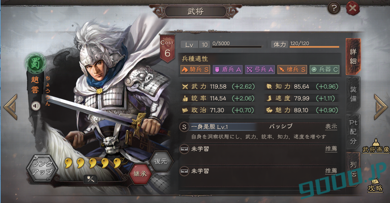Switch to the Pt配分 tab
This screenshot has height=203, width=390.
click(353, 132)
